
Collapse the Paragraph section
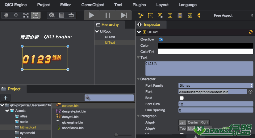point(138,116)
